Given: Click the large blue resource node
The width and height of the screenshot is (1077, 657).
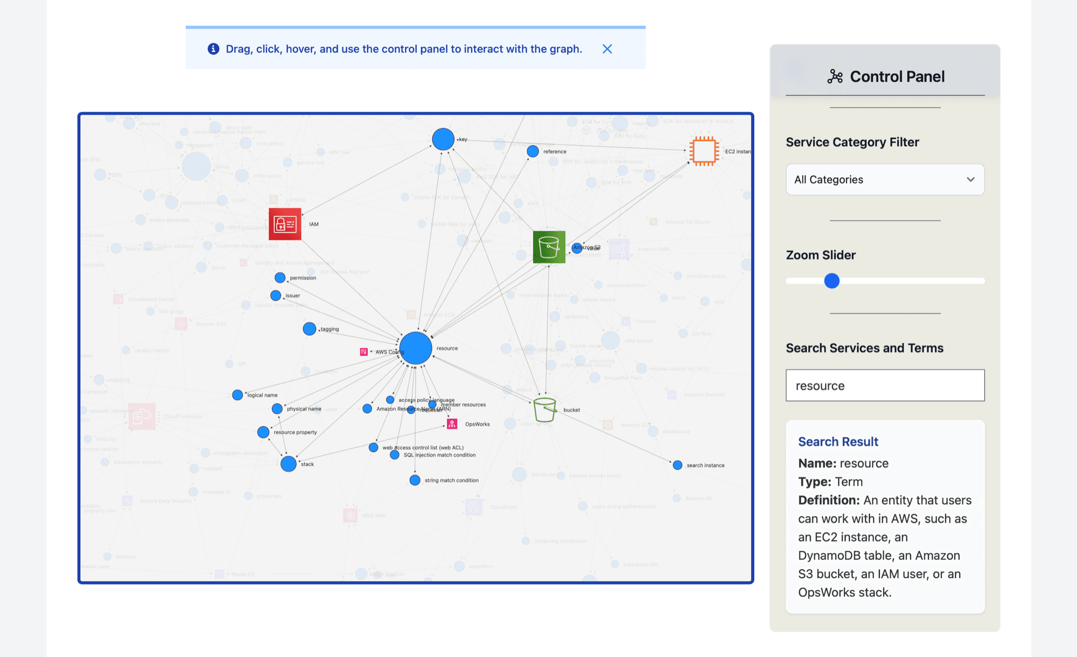Looking at the screenshot, I should point(416,348).
